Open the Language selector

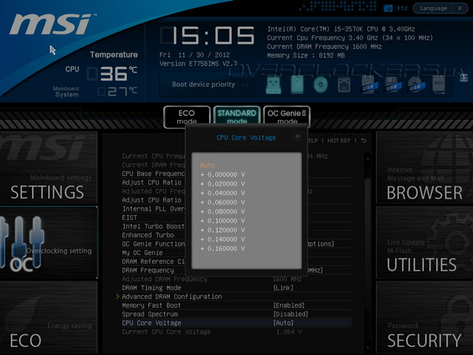[434, 8]
